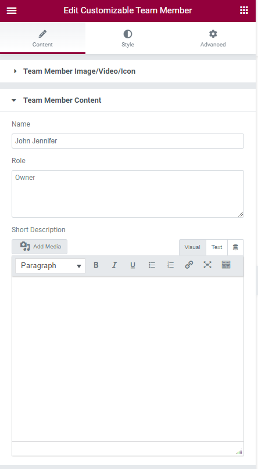
Task: Apply bold formatting in editor
Action: point(96,265)
